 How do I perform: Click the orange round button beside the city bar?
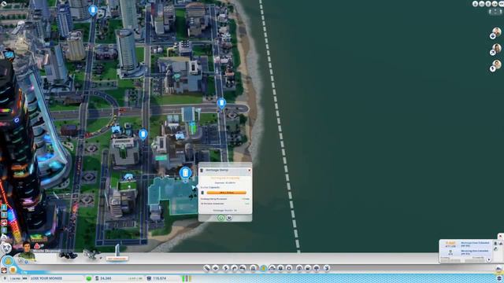pyautogui.click(x=13, y=270)
